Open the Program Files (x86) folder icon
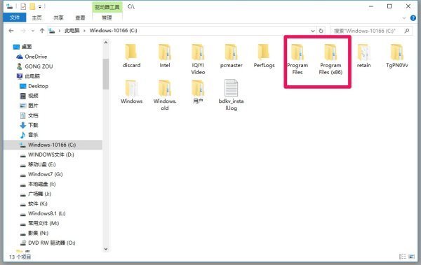This screenshot has height=265, width=421. coord(330,52)
